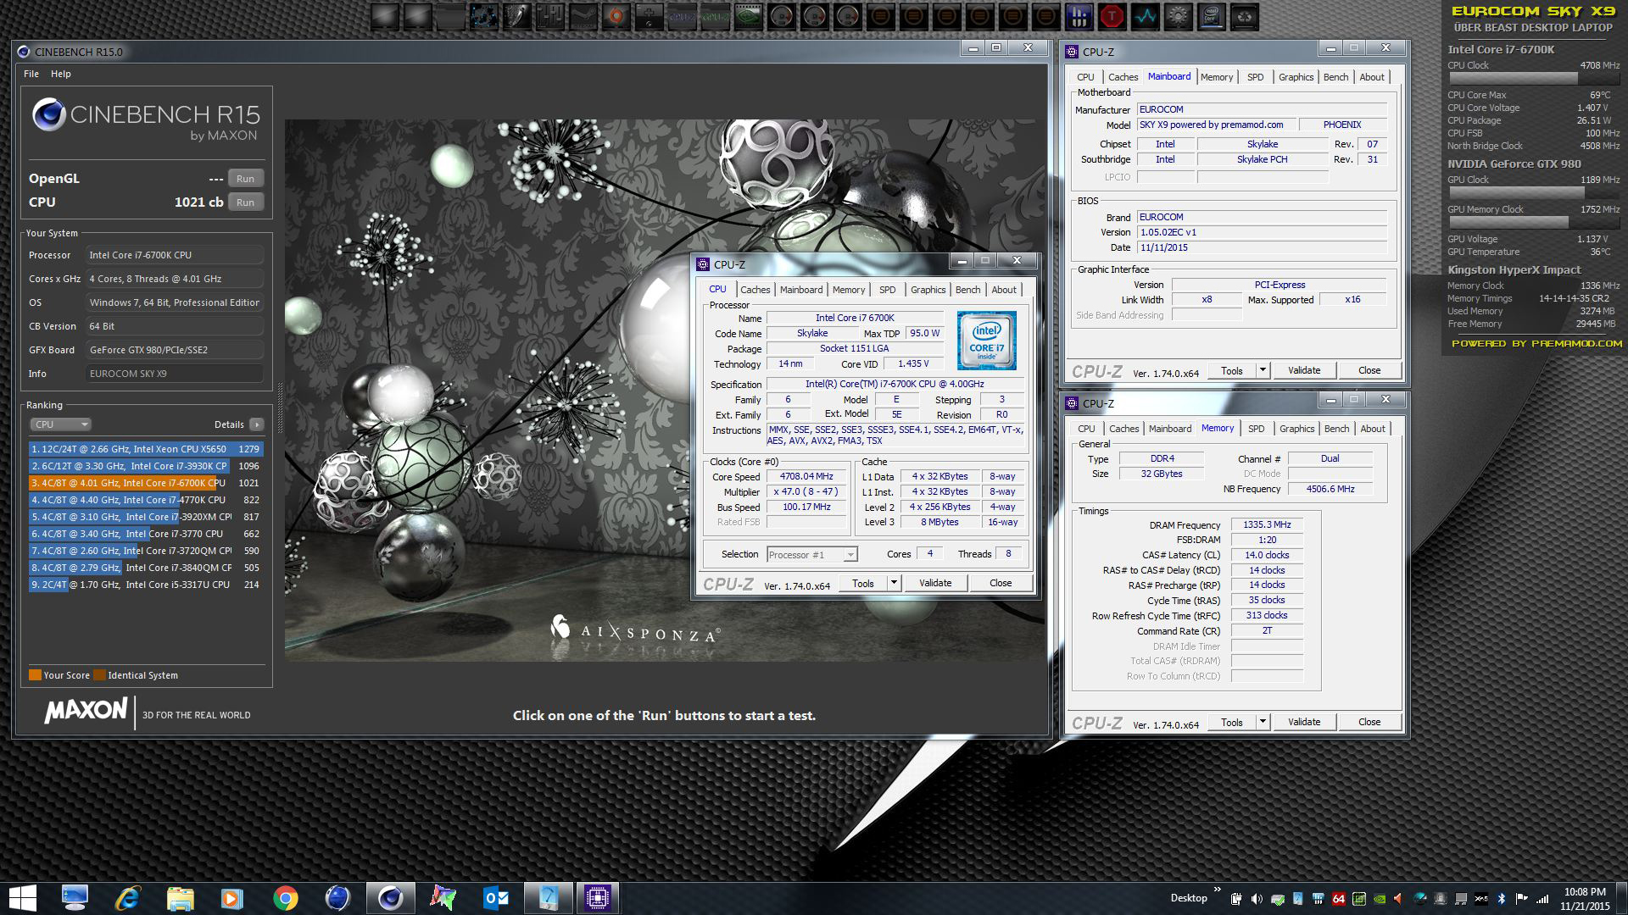
Task: Open About tab in Mainboard CPU-Z window
Action: [x=1372, y=77]
